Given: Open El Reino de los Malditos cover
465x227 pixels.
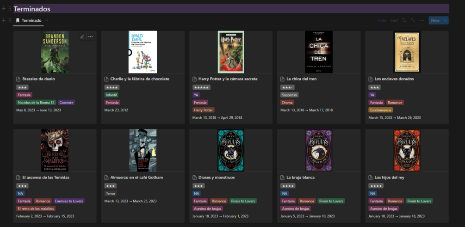Looking at the screenshot, I should (55, 150).
